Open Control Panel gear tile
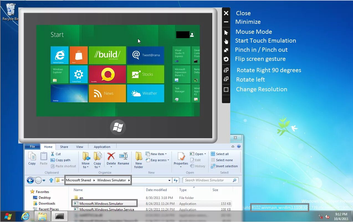 (79, 74)
